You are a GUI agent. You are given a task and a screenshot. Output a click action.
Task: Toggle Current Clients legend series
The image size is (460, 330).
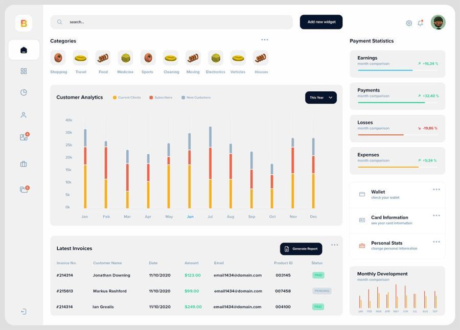coord(127,98)
